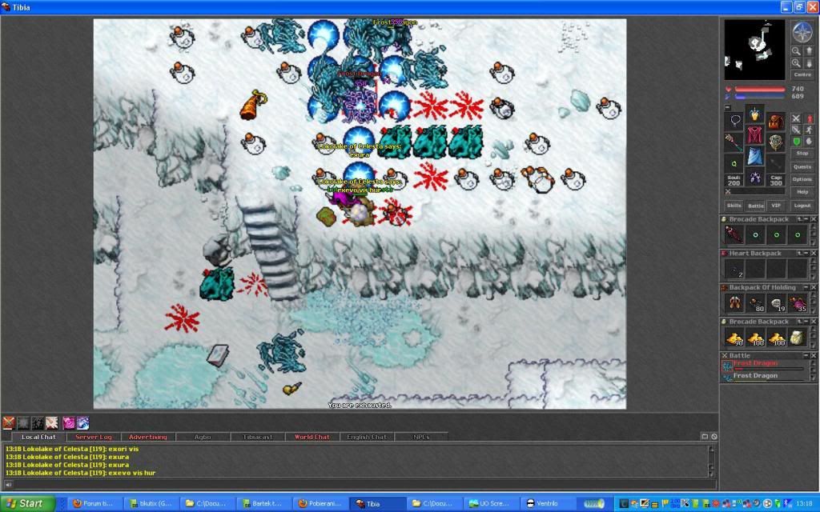The height and width of the screenshot is (512, 820).
Task: Select the blue legs in the legs slot
Action: point(754,155)
